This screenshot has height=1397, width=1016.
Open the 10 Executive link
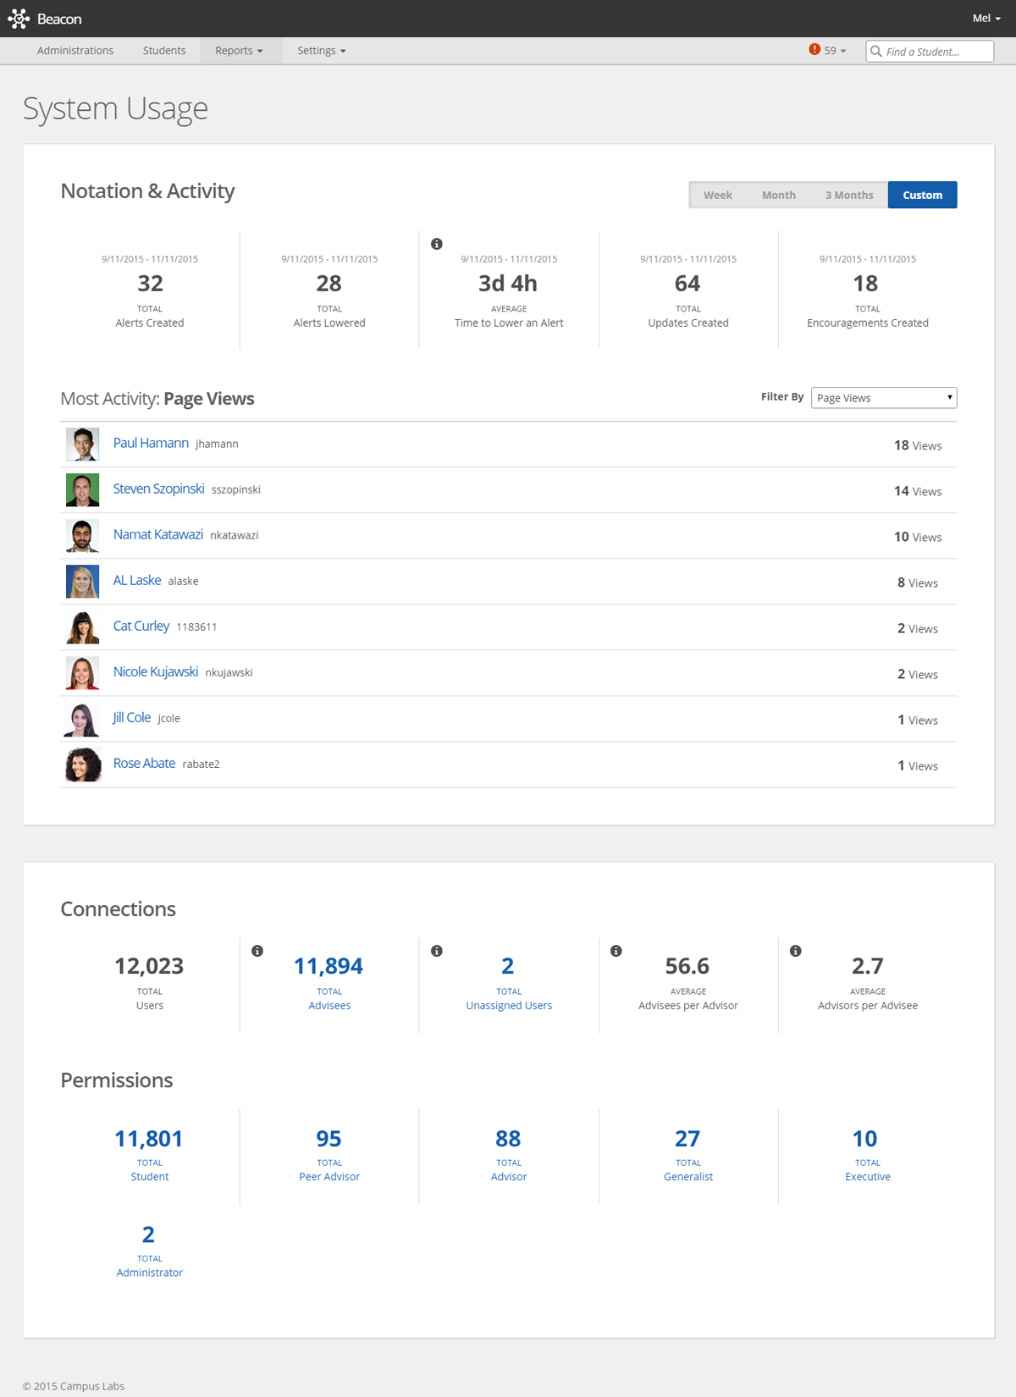[867, 1153]
